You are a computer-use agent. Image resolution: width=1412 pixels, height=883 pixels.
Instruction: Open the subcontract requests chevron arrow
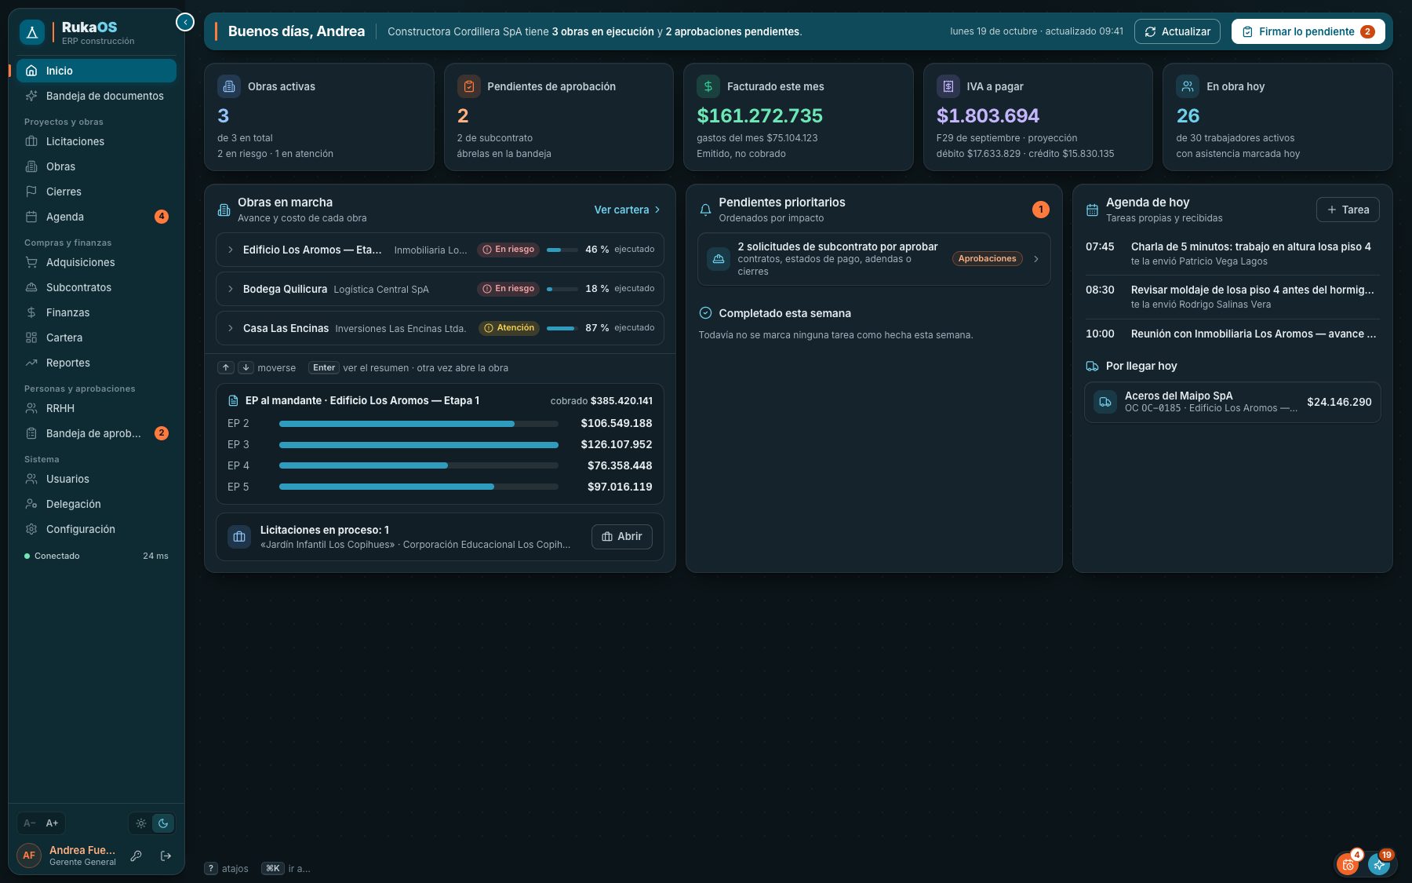pyautogui.click(x=1036, y=259)
